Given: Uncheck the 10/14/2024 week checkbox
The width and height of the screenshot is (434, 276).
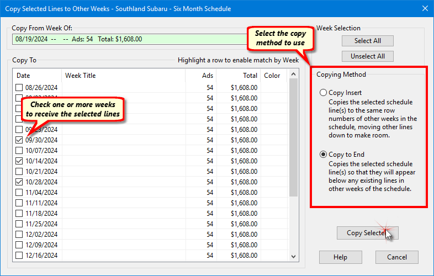Looking at the screenshot, I should [x=19, y=161].
